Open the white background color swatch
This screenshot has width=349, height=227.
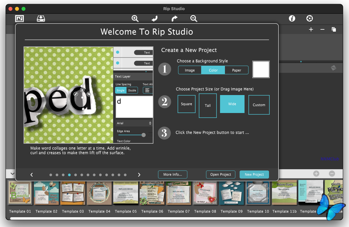261,69
